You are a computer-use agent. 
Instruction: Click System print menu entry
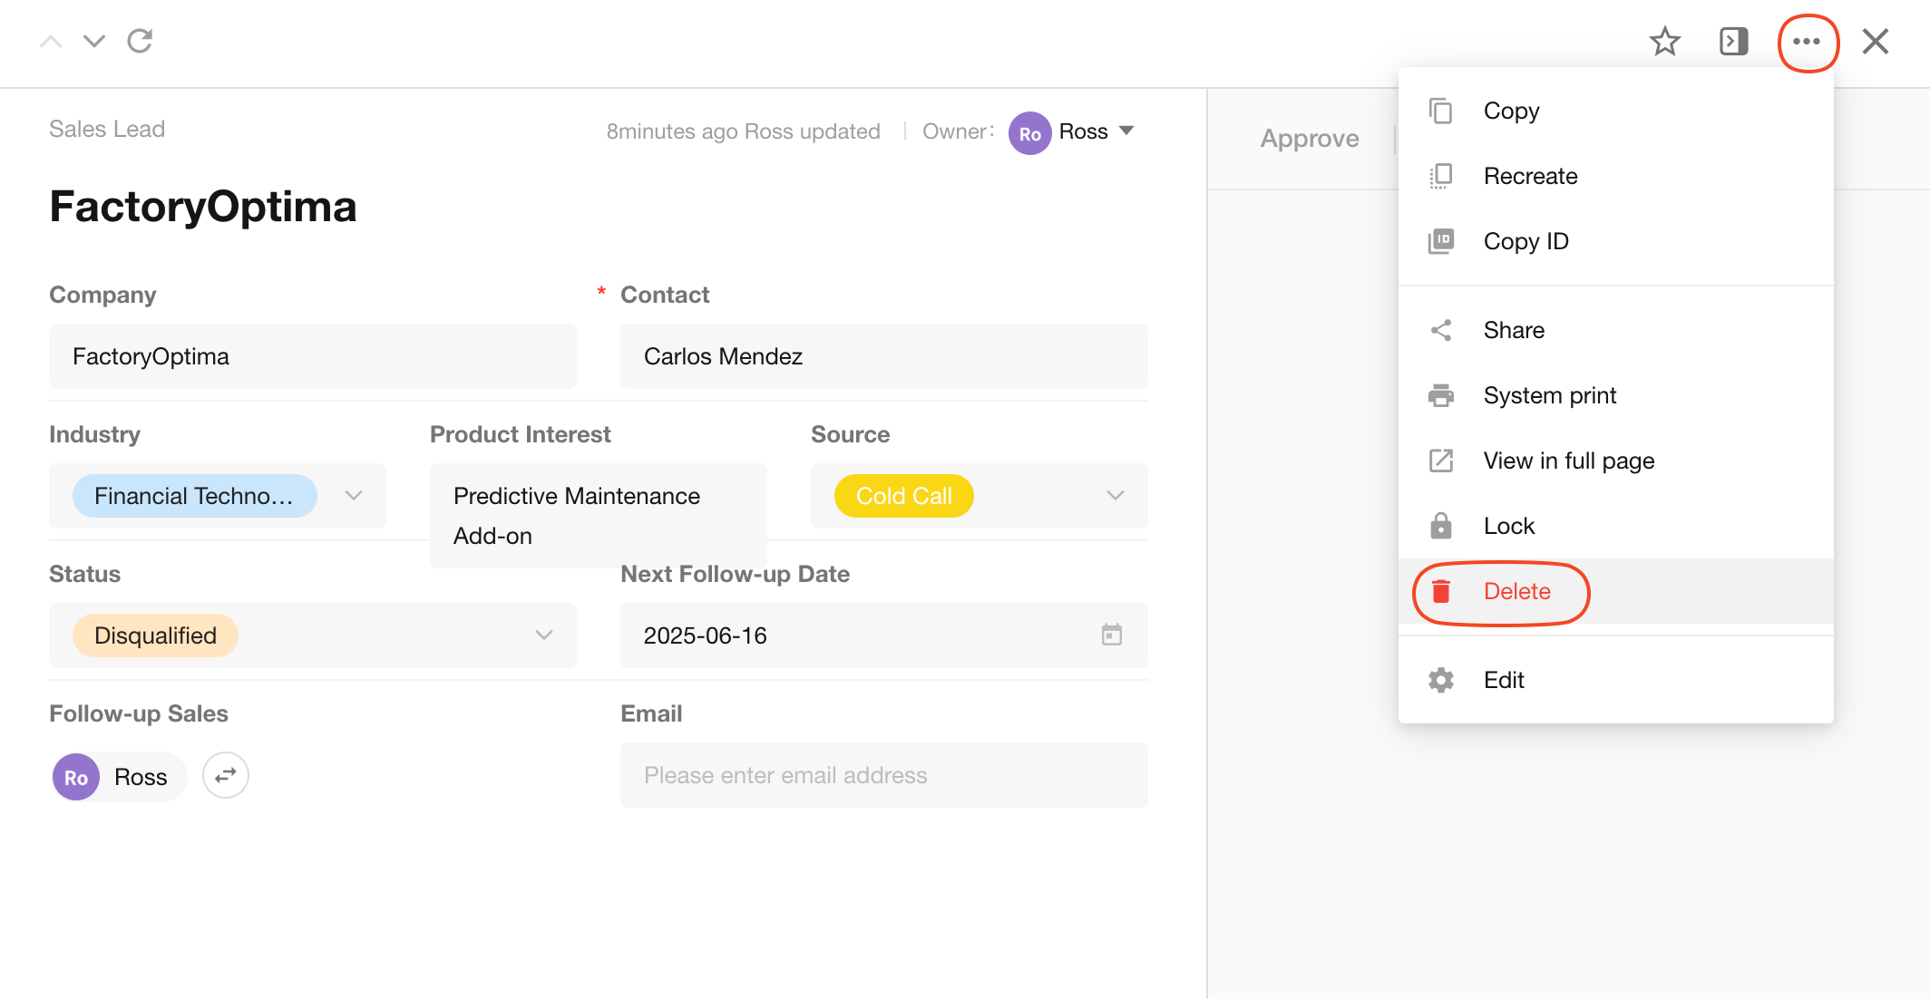1549,395
